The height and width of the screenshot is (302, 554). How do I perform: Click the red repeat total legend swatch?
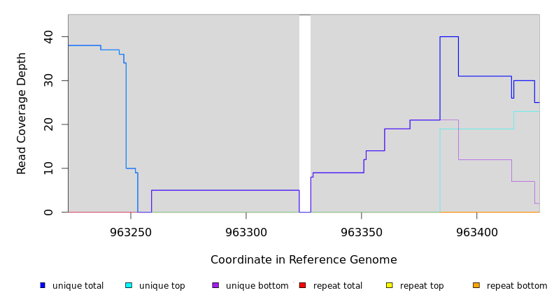tap(302, 285)
